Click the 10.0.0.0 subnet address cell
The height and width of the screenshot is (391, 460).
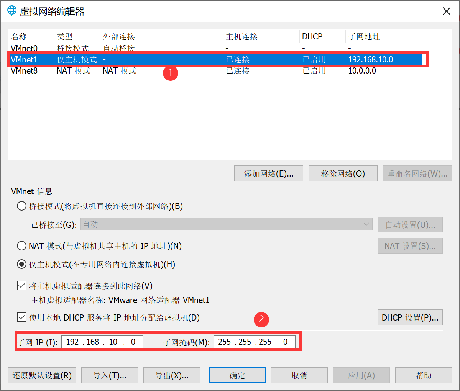click(x=362, y=71)
